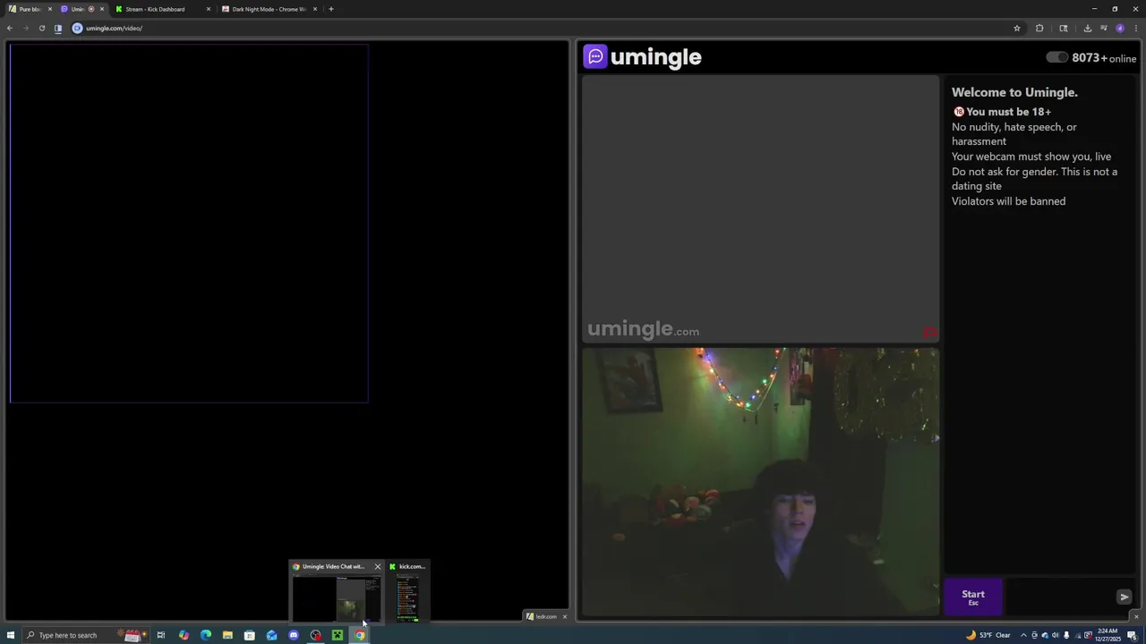Select the Umingle window preview thumbnail
Viewport: 1146px width, 644px height.
[337, 598]
